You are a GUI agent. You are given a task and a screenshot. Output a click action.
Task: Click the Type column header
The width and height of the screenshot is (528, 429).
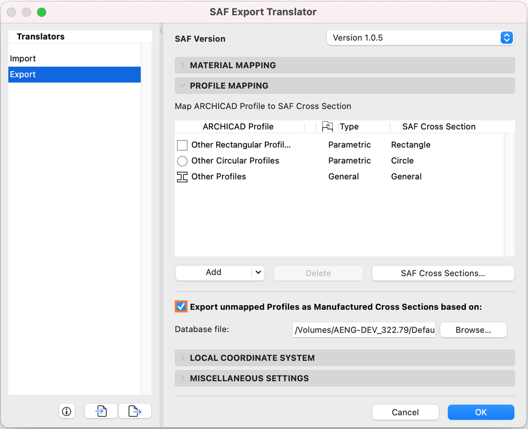[364, 127]
